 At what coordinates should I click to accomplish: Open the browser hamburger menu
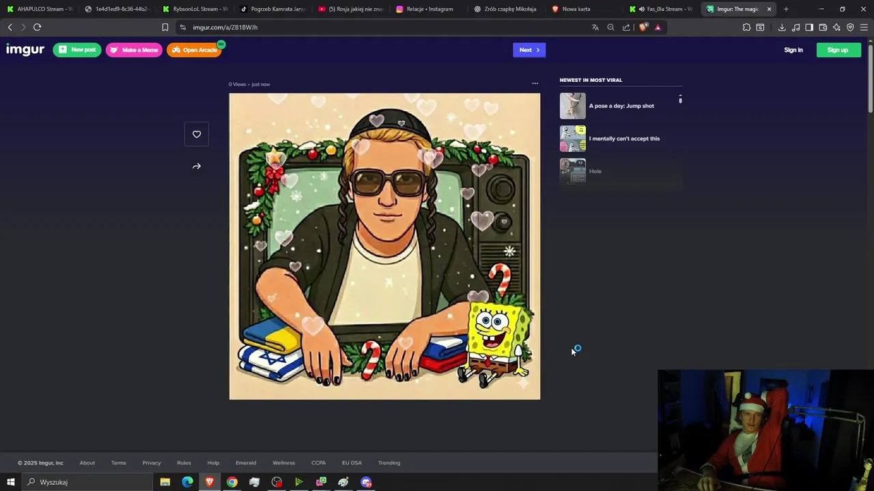point(864,27)
